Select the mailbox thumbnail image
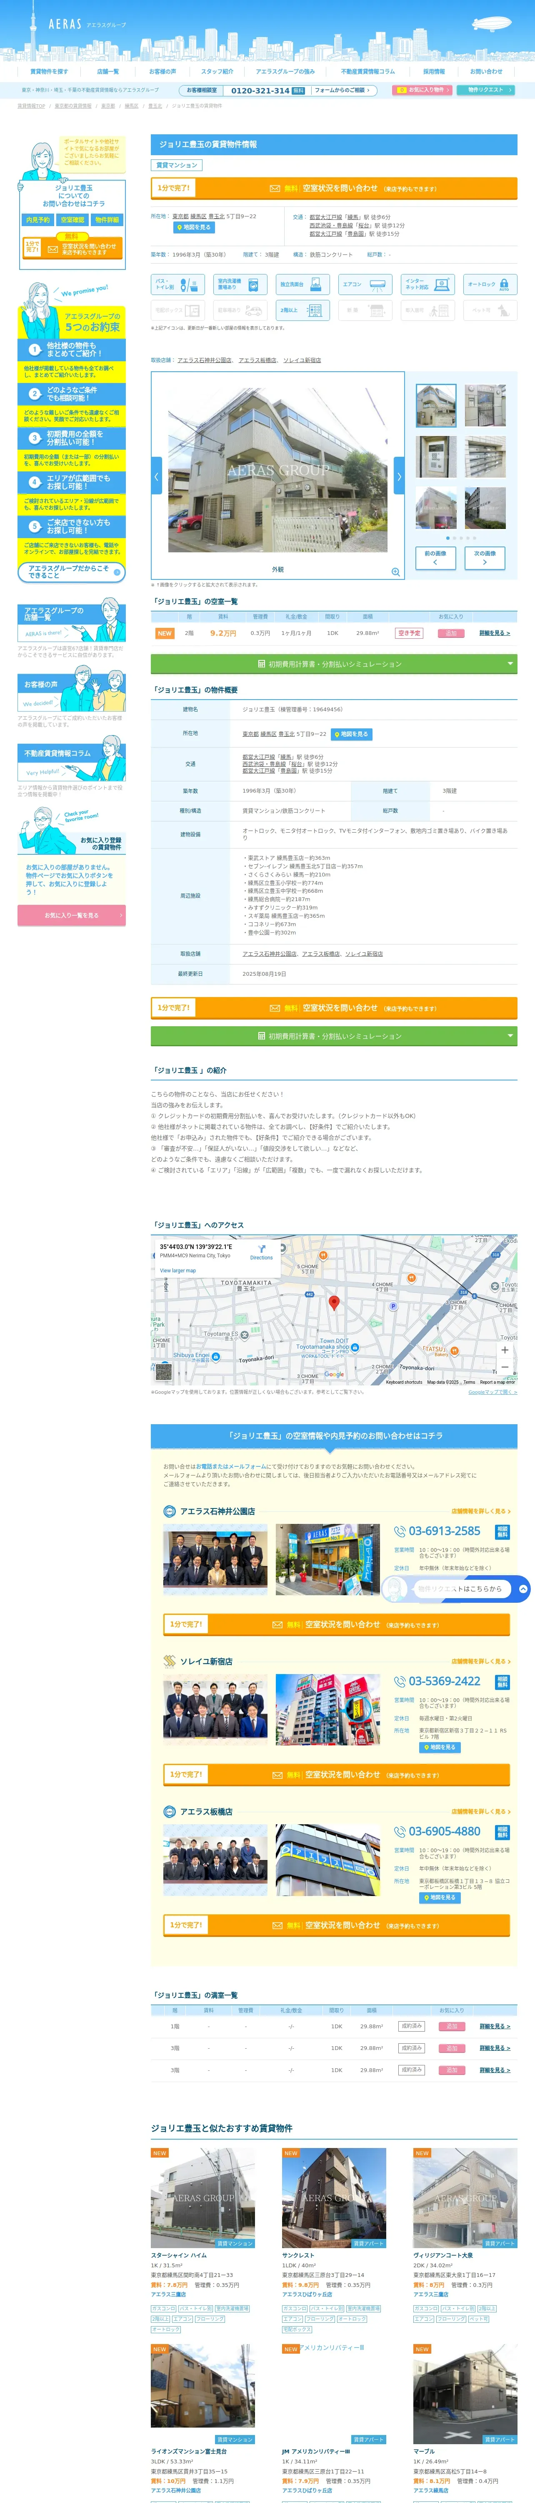 pos(485,457)
